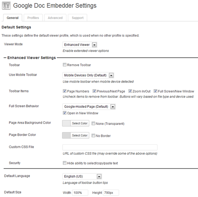198x197 pixels.
Task: Enable the Remove Toolbar checkbox
Action: click(65, 65)
